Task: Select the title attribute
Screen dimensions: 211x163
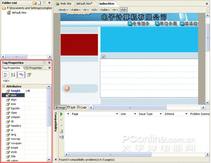Action: [x=13, y=157]
